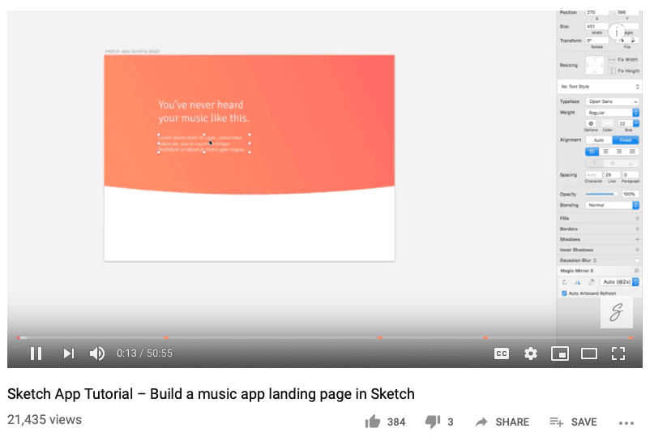Click the Resizing constraints box
654x437 pixels.
(594, 65)
